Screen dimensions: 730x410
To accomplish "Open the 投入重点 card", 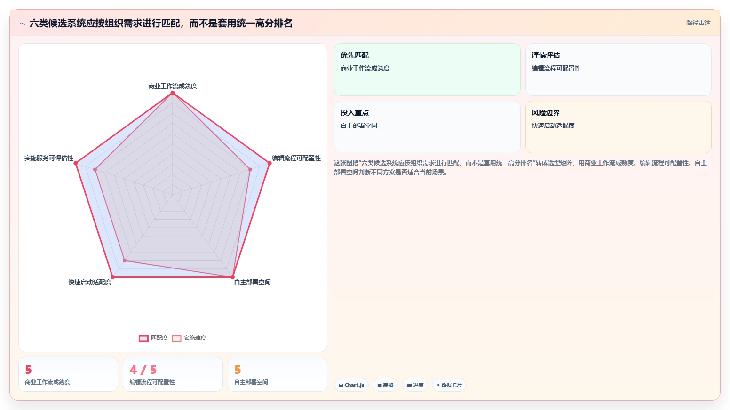I will tap(427, 127).
